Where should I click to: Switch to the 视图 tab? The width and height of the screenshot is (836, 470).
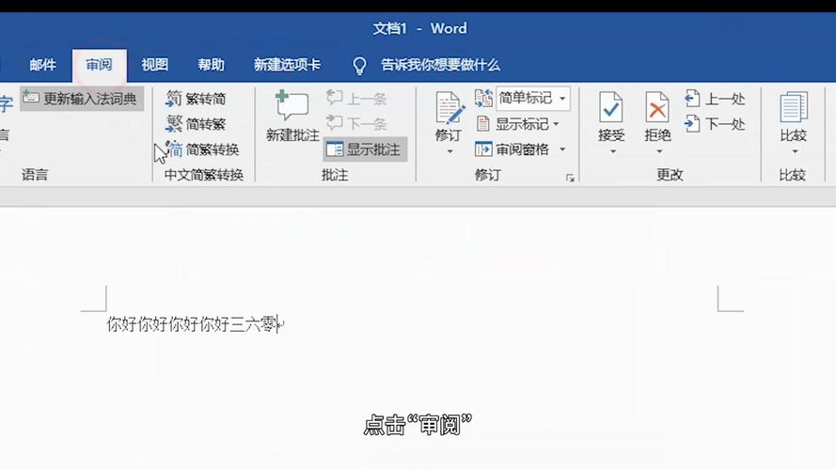154,65
